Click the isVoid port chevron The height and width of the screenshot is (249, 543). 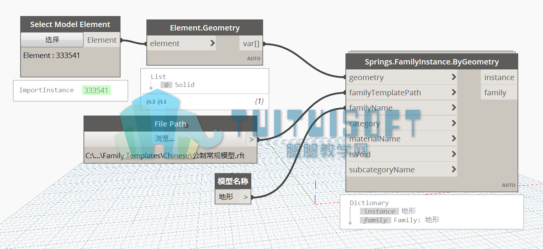454,154
